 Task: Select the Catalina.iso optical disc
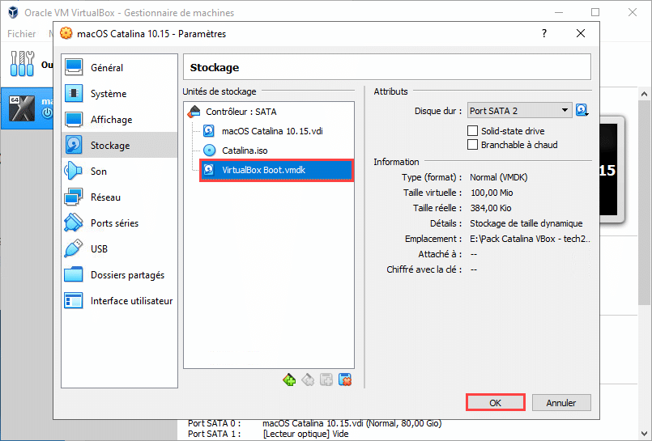(245, 151)
